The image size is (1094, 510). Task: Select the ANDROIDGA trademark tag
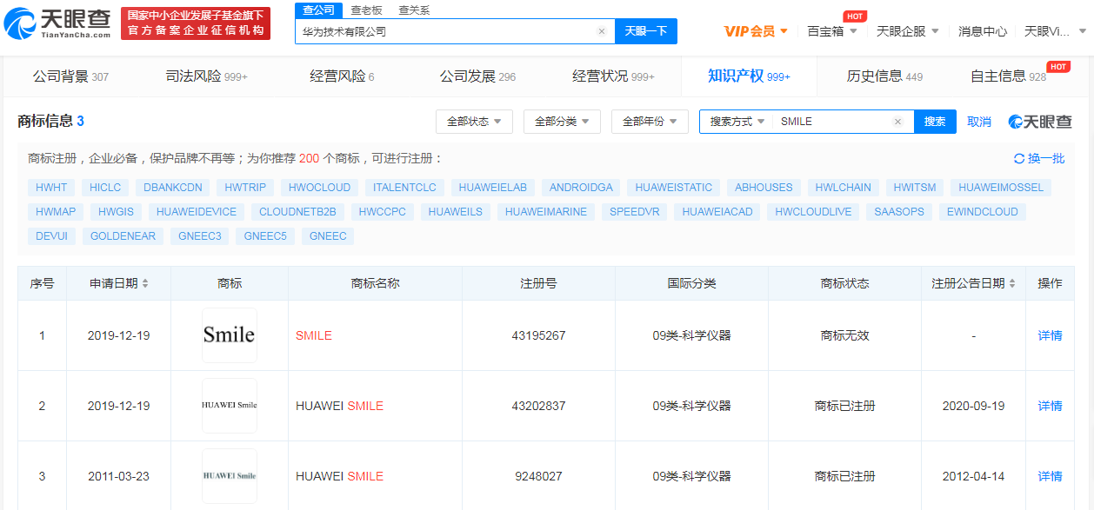[x=581, y=187]
